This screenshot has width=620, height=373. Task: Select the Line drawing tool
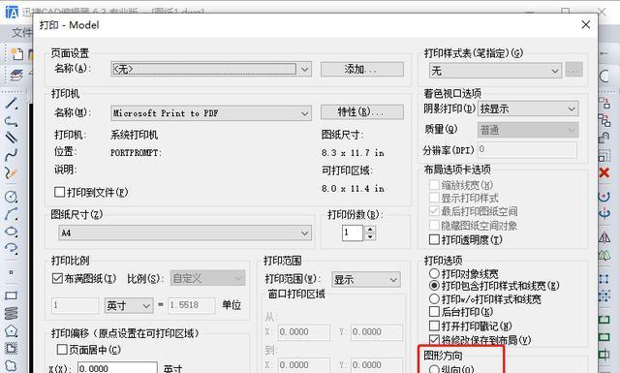click(x=11, y=104)
